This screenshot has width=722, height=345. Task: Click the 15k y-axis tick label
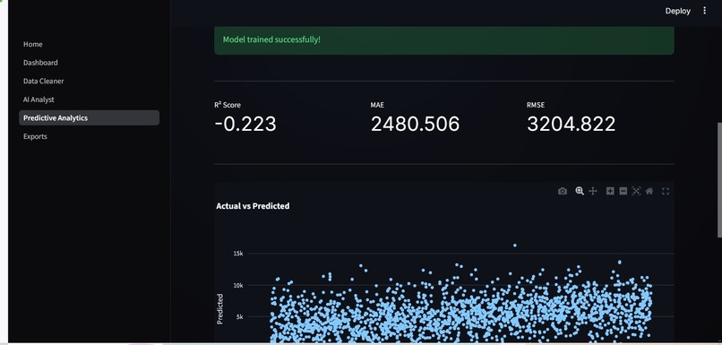[x=238, y=254]
